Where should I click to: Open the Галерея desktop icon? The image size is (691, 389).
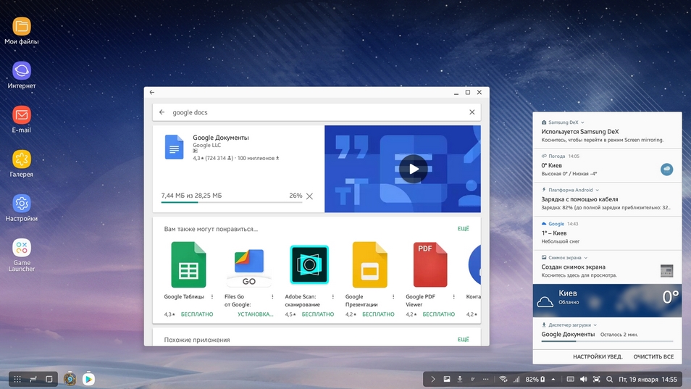point(21,164)
